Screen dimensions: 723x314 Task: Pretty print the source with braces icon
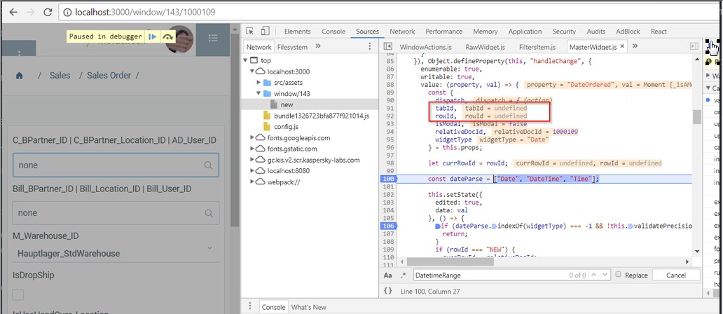pyautogui.click(x=388, y=292)
